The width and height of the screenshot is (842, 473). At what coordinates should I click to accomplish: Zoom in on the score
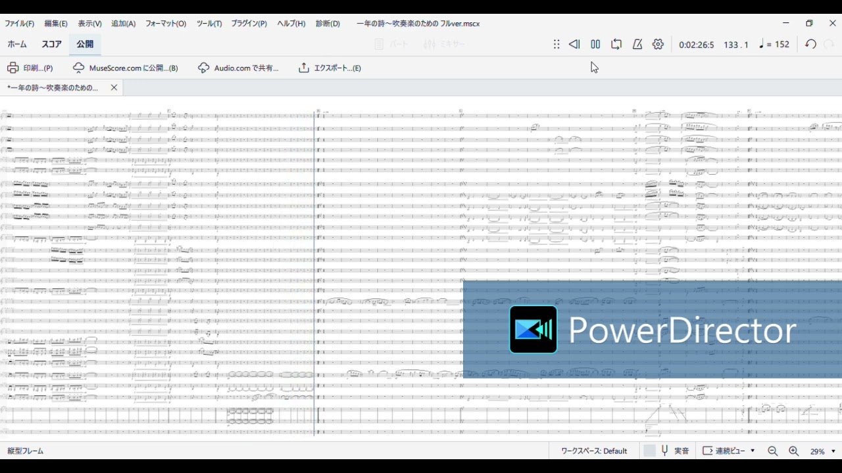(794, 451)
